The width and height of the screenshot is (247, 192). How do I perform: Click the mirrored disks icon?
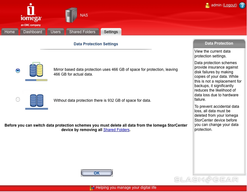click(36, 70)
